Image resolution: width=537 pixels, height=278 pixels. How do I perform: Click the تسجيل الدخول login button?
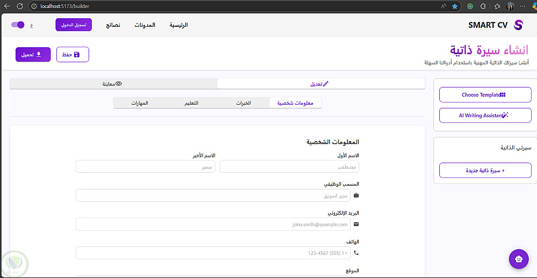tap(74, 25)
